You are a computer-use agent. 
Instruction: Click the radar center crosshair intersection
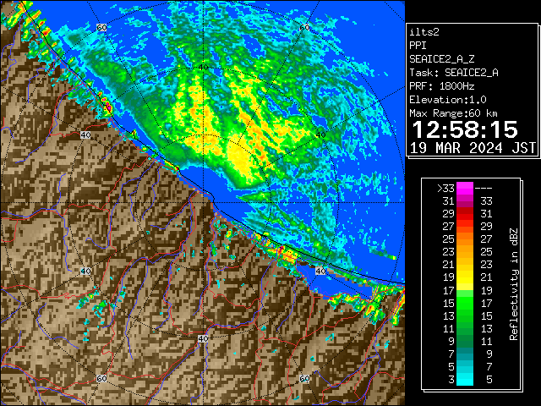203,203
